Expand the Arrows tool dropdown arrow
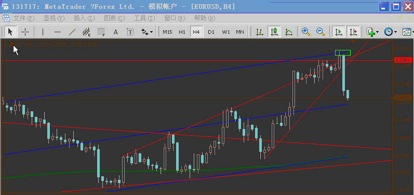The image size is (414, 195). coord(151,32)
